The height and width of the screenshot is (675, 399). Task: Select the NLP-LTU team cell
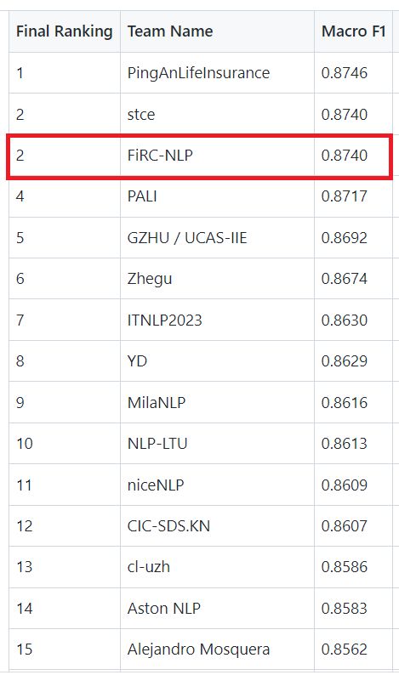click(x=217, y=444)
